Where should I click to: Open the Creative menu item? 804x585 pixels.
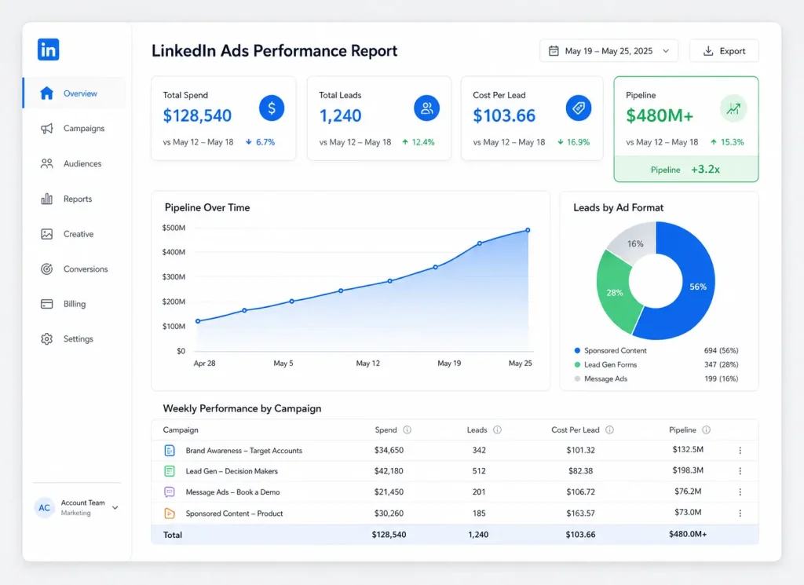[x=75, y=234]
